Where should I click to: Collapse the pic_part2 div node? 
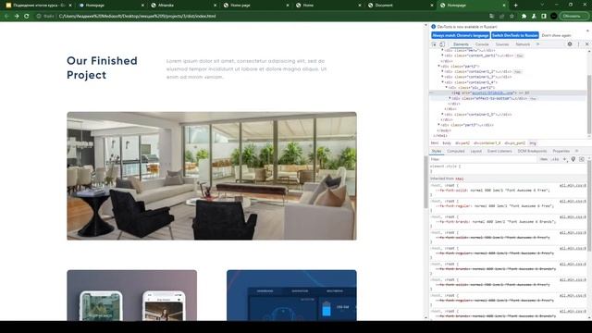tap(446, 87)
